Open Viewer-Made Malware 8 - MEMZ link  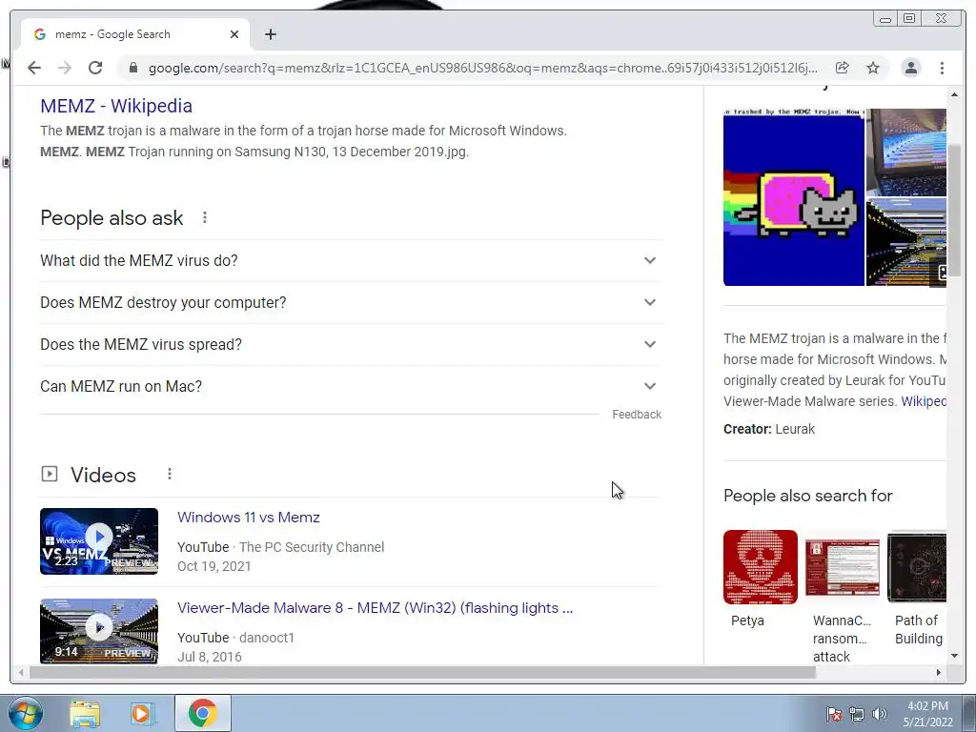[375, 607]
